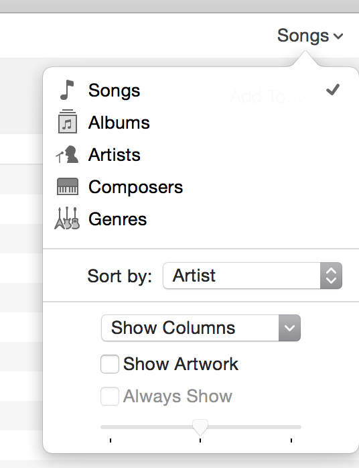Click the Sort by stepper arrows
359x468 pixels.
[332, 276]
